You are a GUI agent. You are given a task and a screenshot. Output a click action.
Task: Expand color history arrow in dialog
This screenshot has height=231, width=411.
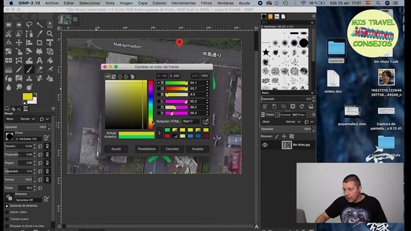coord(159,133)
